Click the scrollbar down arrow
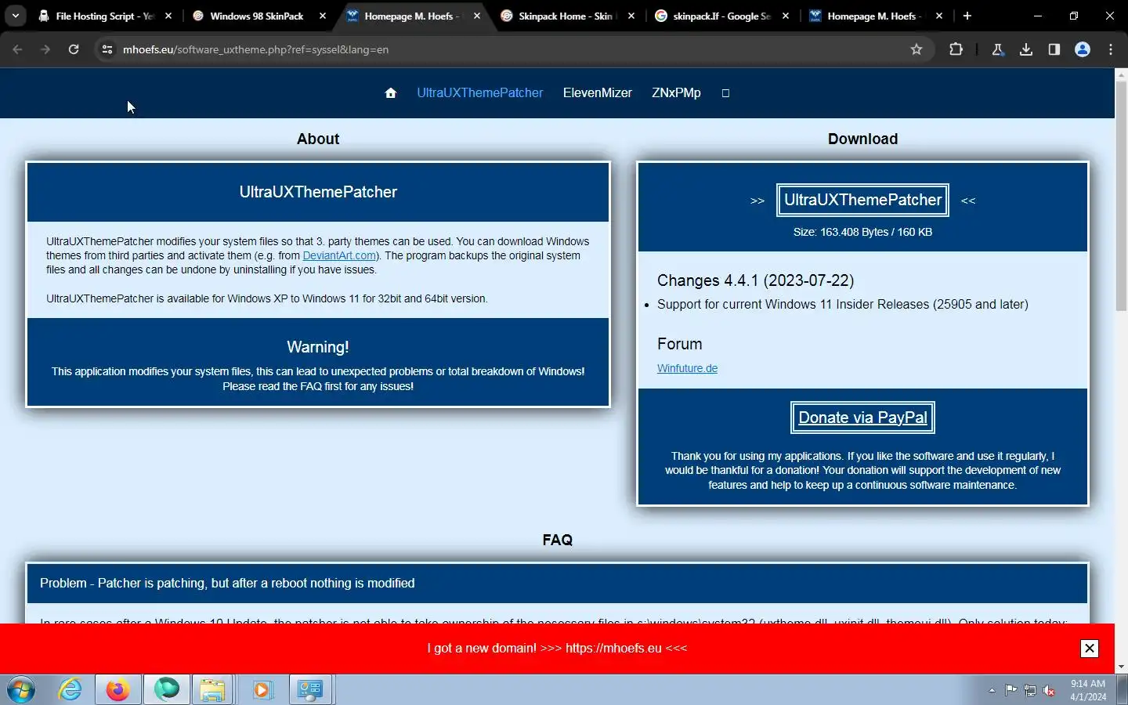The height and width of the screenshot is (705, 1128). pyautogui.click(x=1121, y=667)
